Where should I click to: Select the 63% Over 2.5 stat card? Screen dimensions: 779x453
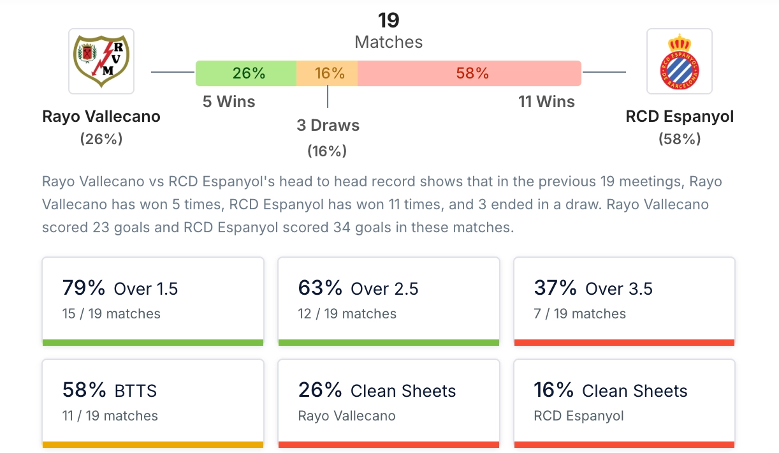pos(389,301)
